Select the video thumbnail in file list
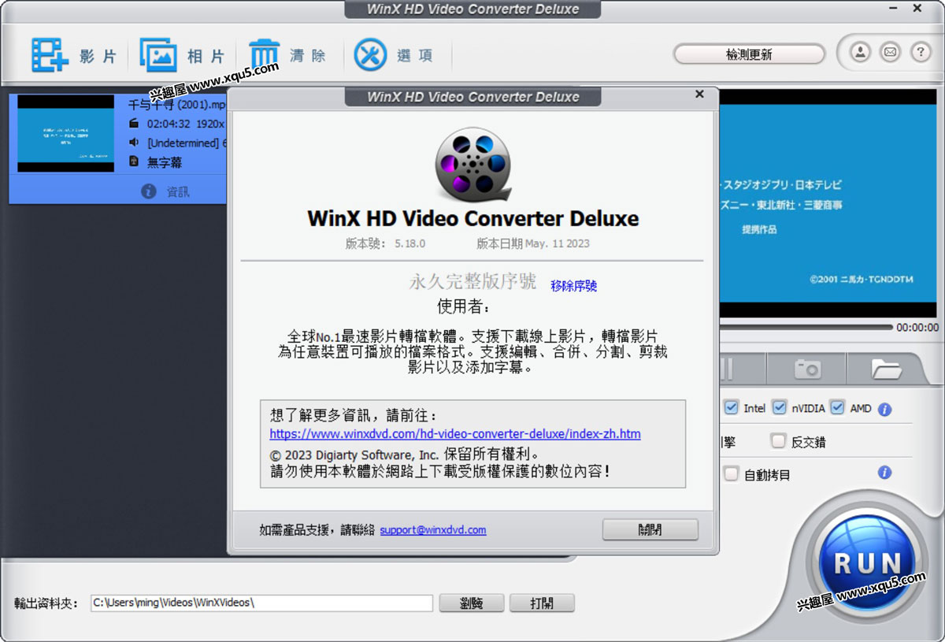Viewport: 945px width, 642px height. pyautogui.click(x=66, y=133)
